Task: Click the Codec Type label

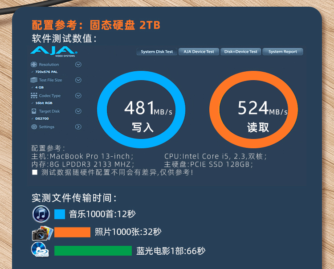Action: [x=49, y=96]
